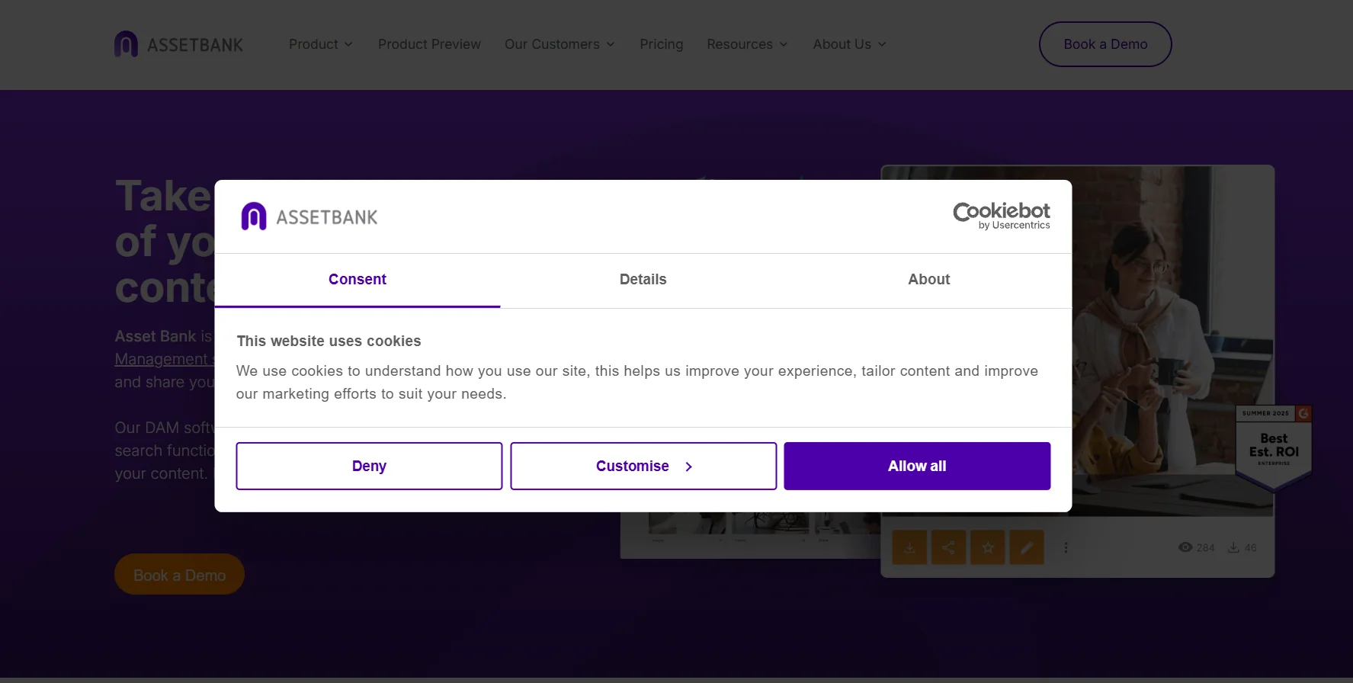The width and height of the screenshot is (1353, 683).
Task: Accept cookies with Allow all
Action: point(917,466)
